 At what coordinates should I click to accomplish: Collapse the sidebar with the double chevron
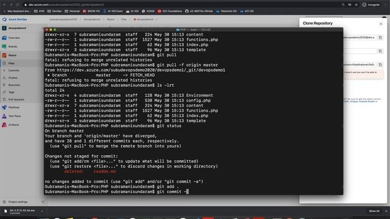[43, 202]
